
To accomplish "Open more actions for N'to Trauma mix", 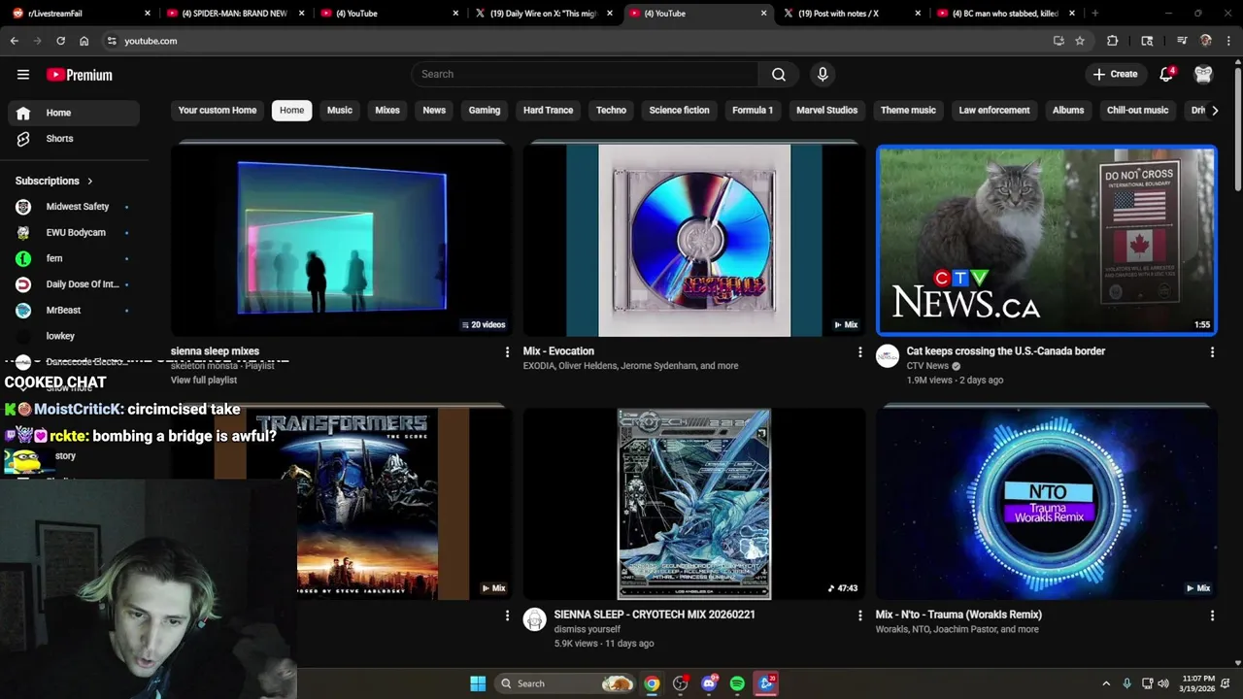I will 1212,616.
